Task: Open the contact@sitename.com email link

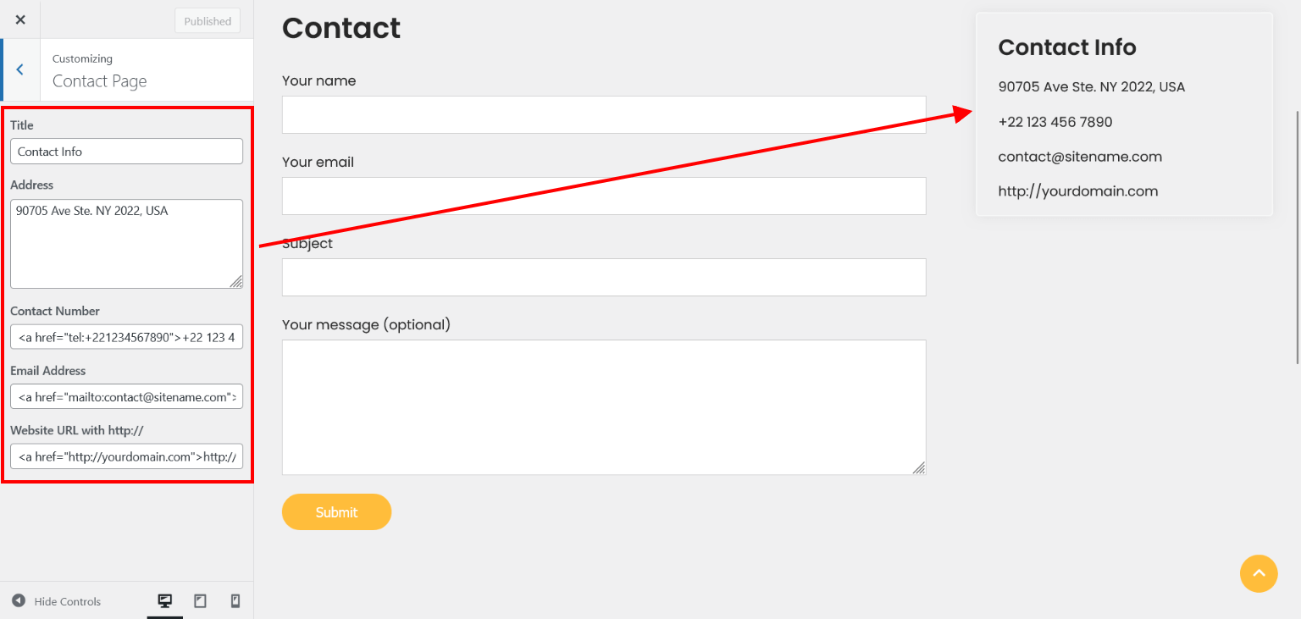Action: pyautogui.click(x=1080, y=157)
